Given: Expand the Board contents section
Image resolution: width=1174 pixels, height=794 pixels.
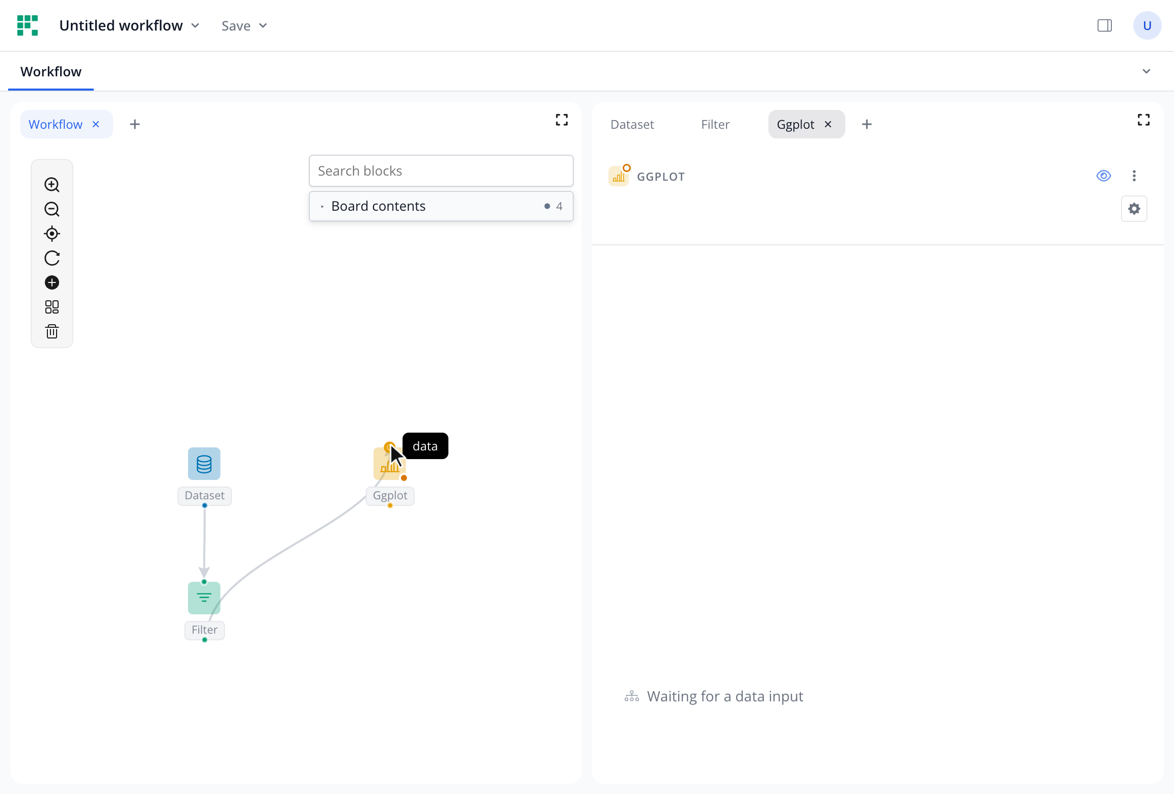Looking at the screenshot, I should pyautogui.click(x=441, y=206).
